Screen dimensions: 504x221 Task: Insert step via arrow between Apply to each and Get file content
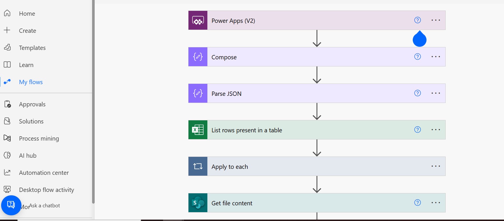coord(317,184)
